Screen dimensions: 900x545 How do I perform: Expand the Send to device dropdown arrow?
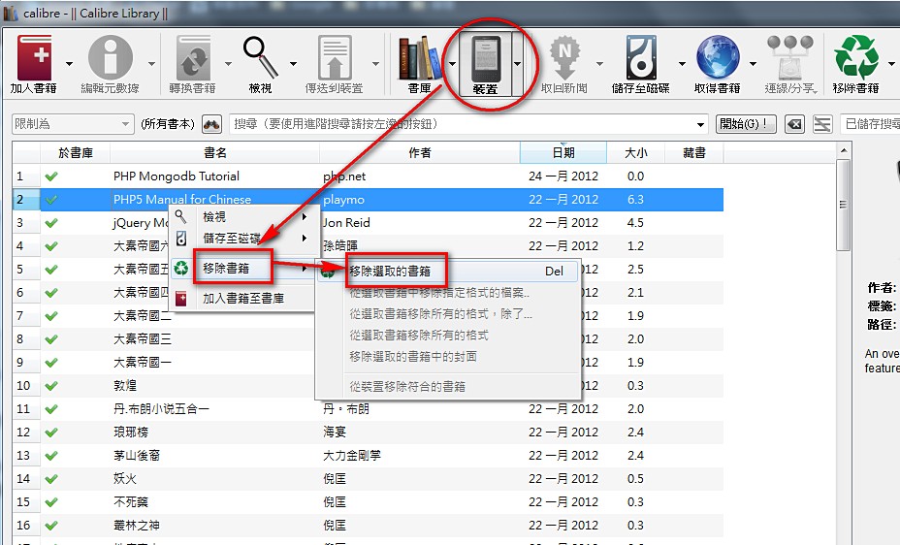(x=375, y=64)
